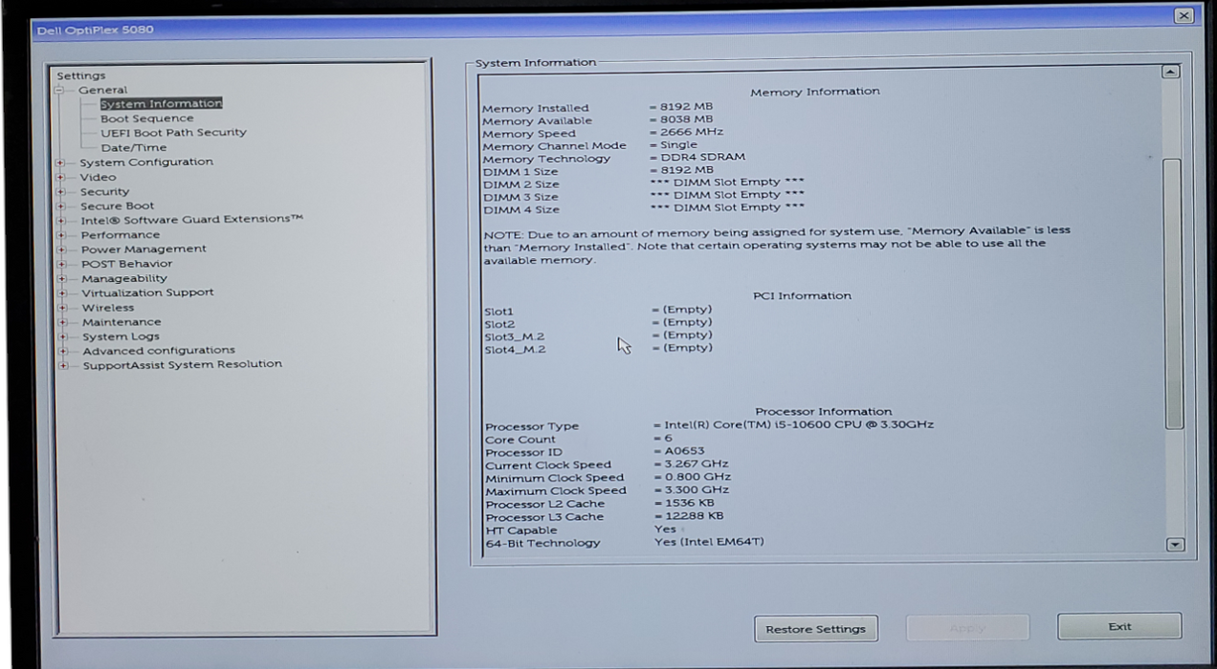Click the vertical scrollbar thumb
Screen dimensions: 1217x669
point(1172,293)
